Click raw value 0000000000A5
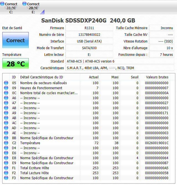The image size is (177, 185). point(157,168)
